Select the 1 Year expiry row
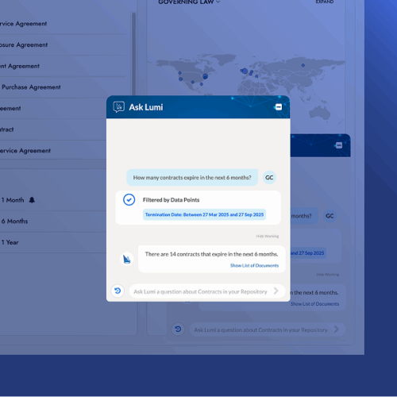 coord(53,242)
